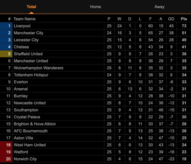This screenshot has width=191, height=164.
Task: Select the Total tab
Action: 31,7
